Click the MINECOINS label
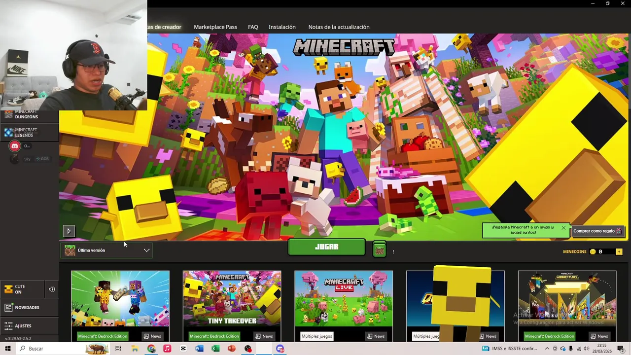Image resolution: width=631 pixels, height=355 pixels. [575, 251]
